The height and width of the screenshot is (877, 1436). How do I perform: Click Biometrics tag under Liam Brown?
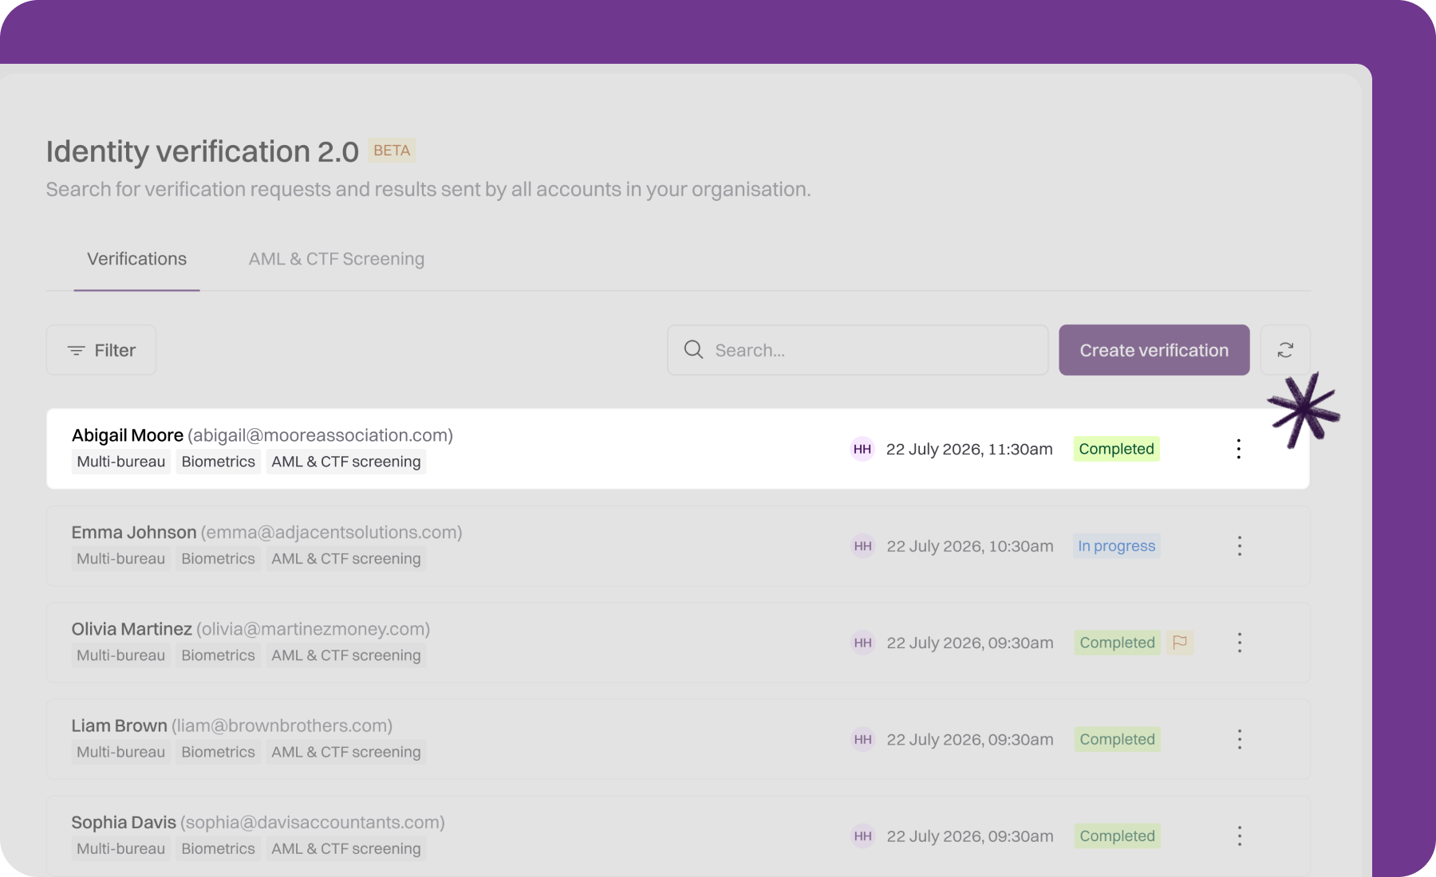tap(218, 752)
